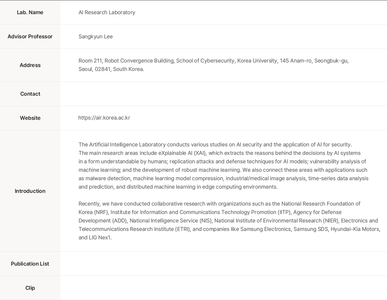
Task: Click the line starting 'Recently, we have conducted'
Action: coord(219,204)
